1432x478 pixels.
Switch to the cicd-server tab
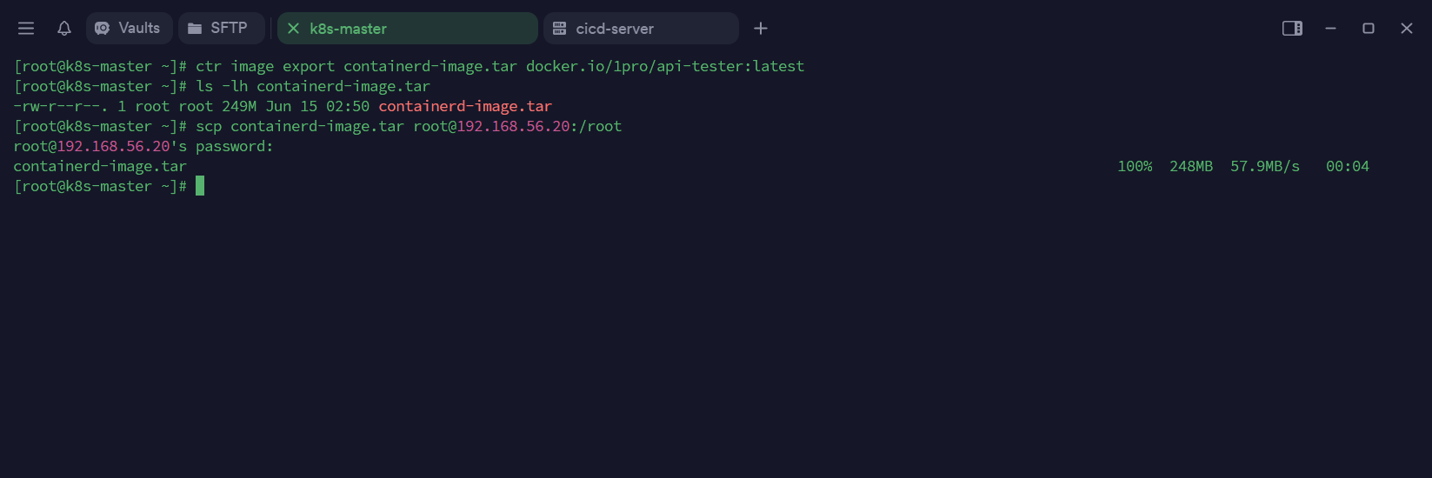pos(640,29)
